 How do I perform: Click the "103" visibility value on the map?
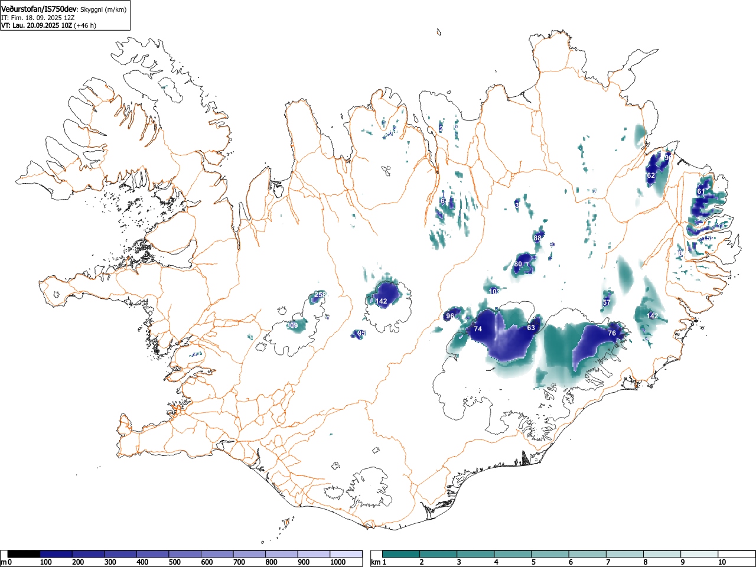click(495, 292)
